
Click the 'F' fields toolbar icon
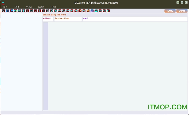pos(40,11)
